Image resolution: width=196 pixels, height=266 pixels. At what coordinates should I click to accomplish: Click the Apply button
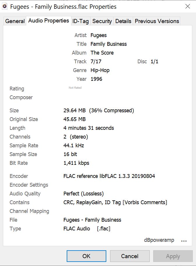pyautogui.click(x=173, y=256)
